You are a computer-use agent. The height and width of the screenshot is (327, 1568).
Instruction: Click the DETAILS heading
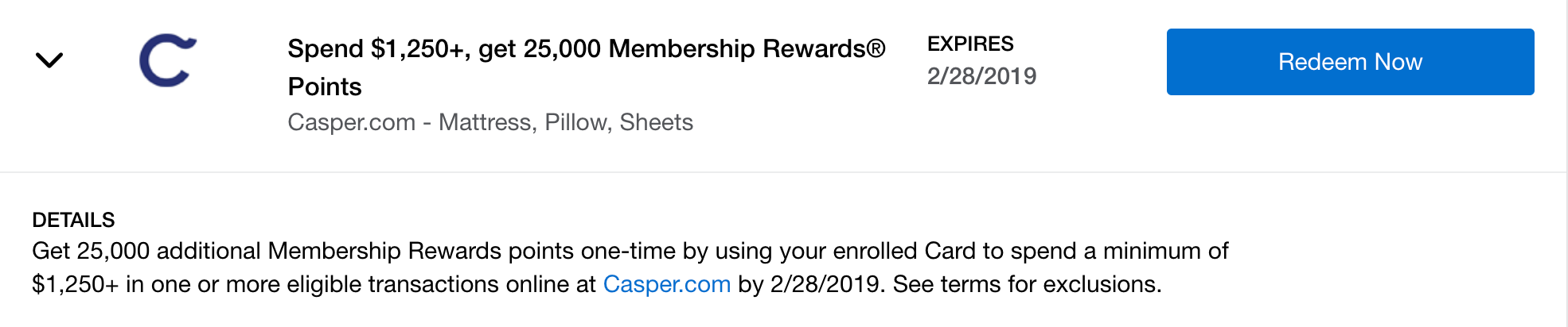pyautogui.click(x=73, y=220)
